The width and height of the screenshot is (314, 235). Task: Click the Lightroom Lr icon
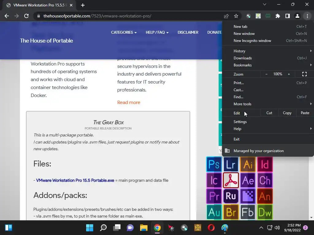point(231,164)
